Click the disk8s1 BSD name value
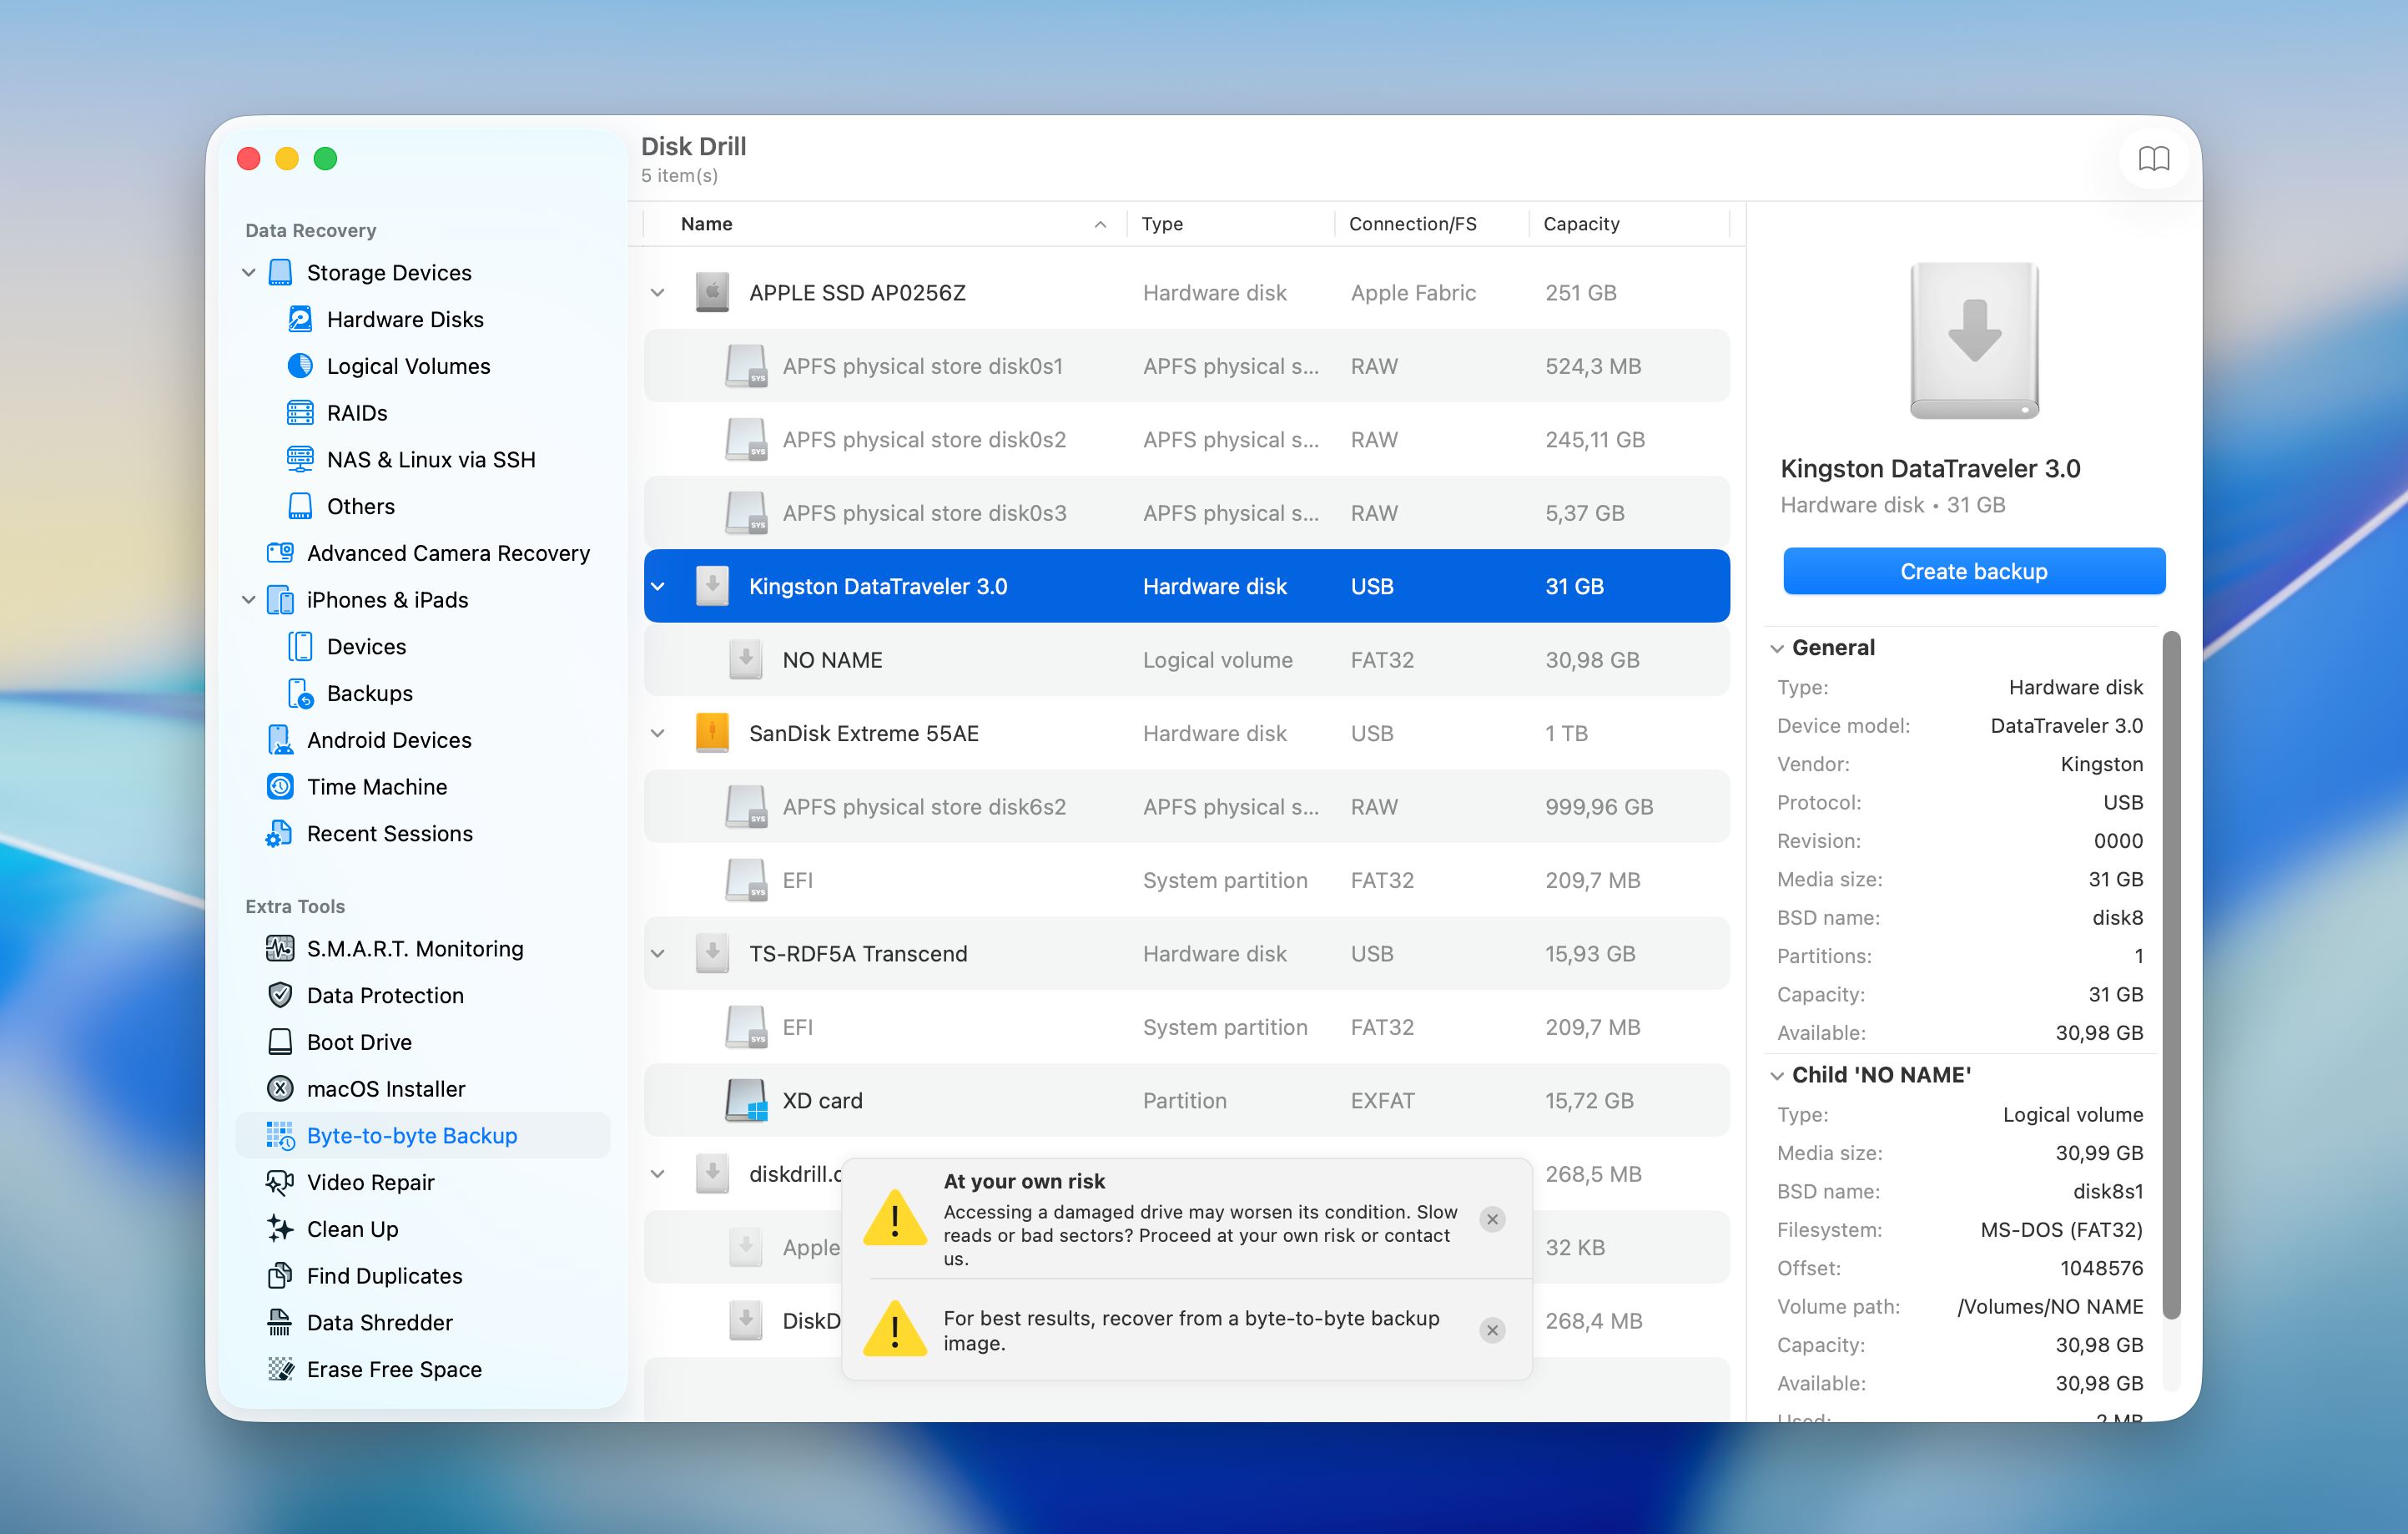Viewport: 2408px width, 1534px height. tap(2108, 1191)
